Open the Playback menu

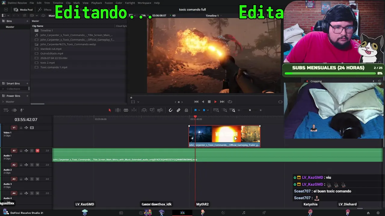pyautogui.click(x=97, y=3)
